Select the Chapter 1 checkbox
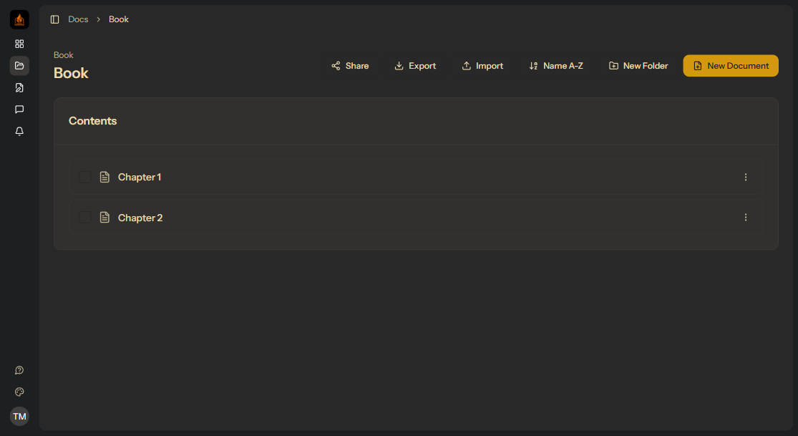 (85, 177)
